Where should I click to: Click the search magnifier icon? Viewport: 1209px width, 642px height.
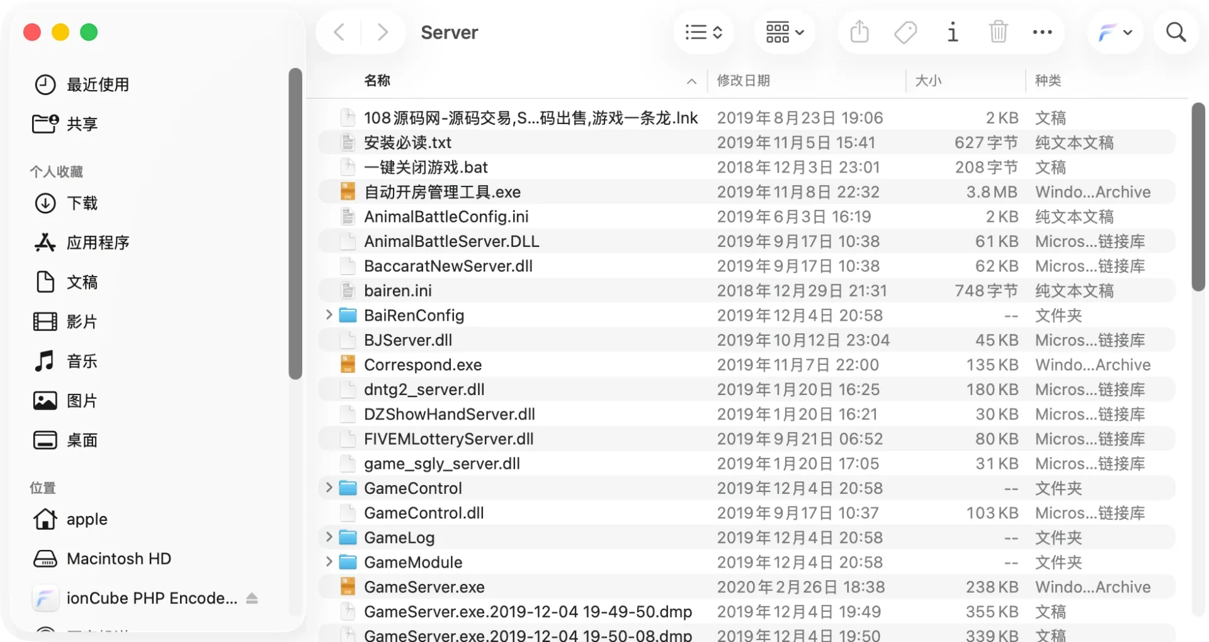(x=1176, y=32)
